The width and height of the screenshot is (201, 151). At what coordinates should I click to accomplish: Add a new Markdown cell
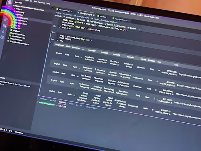tap(69, 18)
